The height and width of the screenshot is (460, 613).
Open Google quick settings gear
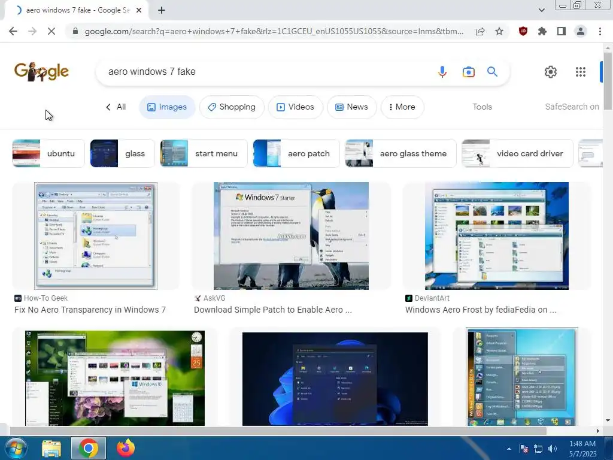point(551,72)
